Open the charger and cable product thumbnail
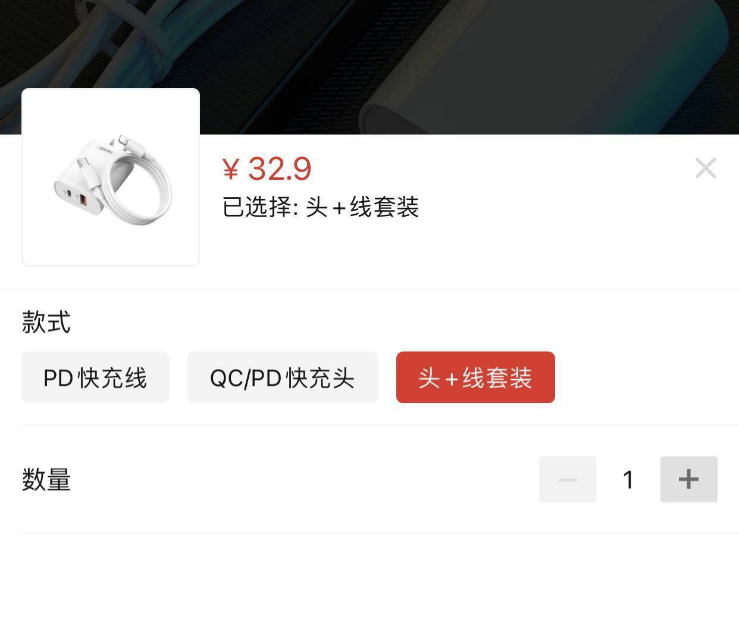This screenshot has width=739, height=631. point(111,177)
